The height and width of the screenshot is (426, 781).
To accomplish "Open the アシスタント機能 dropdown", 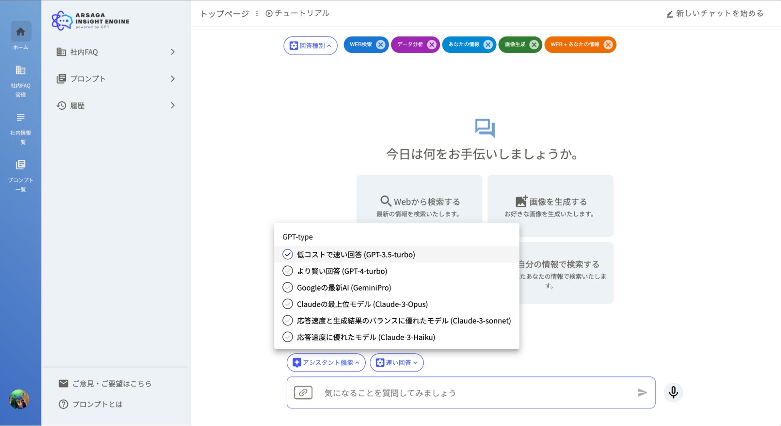I will (x=326, y=363).
